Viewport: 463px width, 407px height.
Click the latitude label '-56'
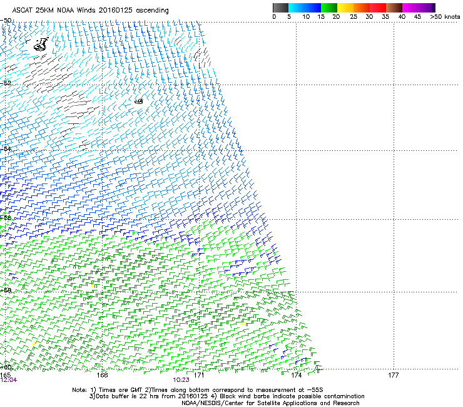[x=6, y=217]
